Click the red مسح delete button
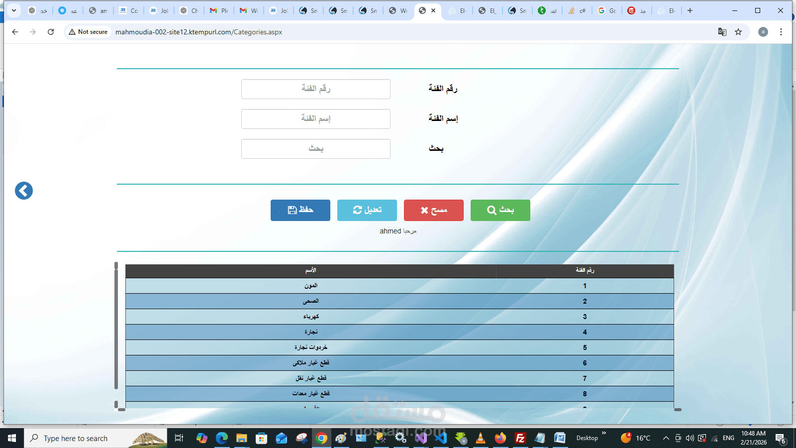 tap(434, 210)
